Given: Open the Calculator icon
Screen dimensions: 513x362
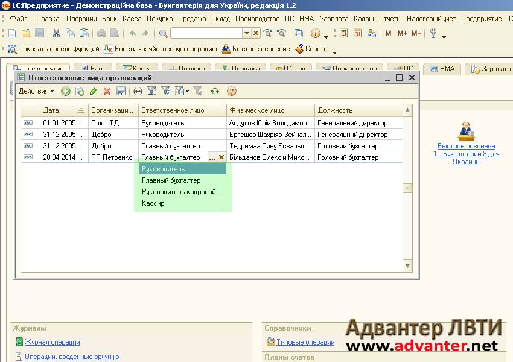Looking at the screenshot, I should tap(343, 33).
